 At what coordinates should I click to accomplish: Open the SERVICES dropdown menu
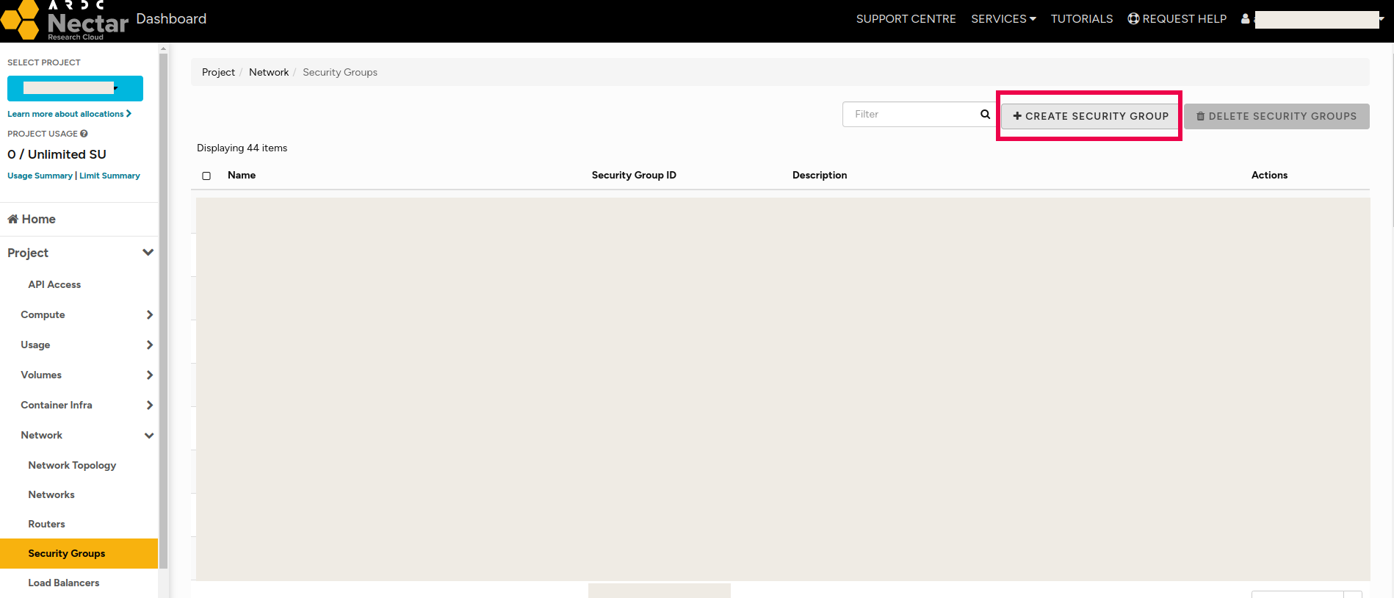(1003, 19)
